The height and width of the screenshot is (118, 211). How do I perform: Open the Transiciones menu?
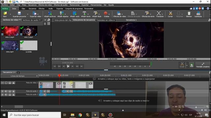[x=75, y=5]
